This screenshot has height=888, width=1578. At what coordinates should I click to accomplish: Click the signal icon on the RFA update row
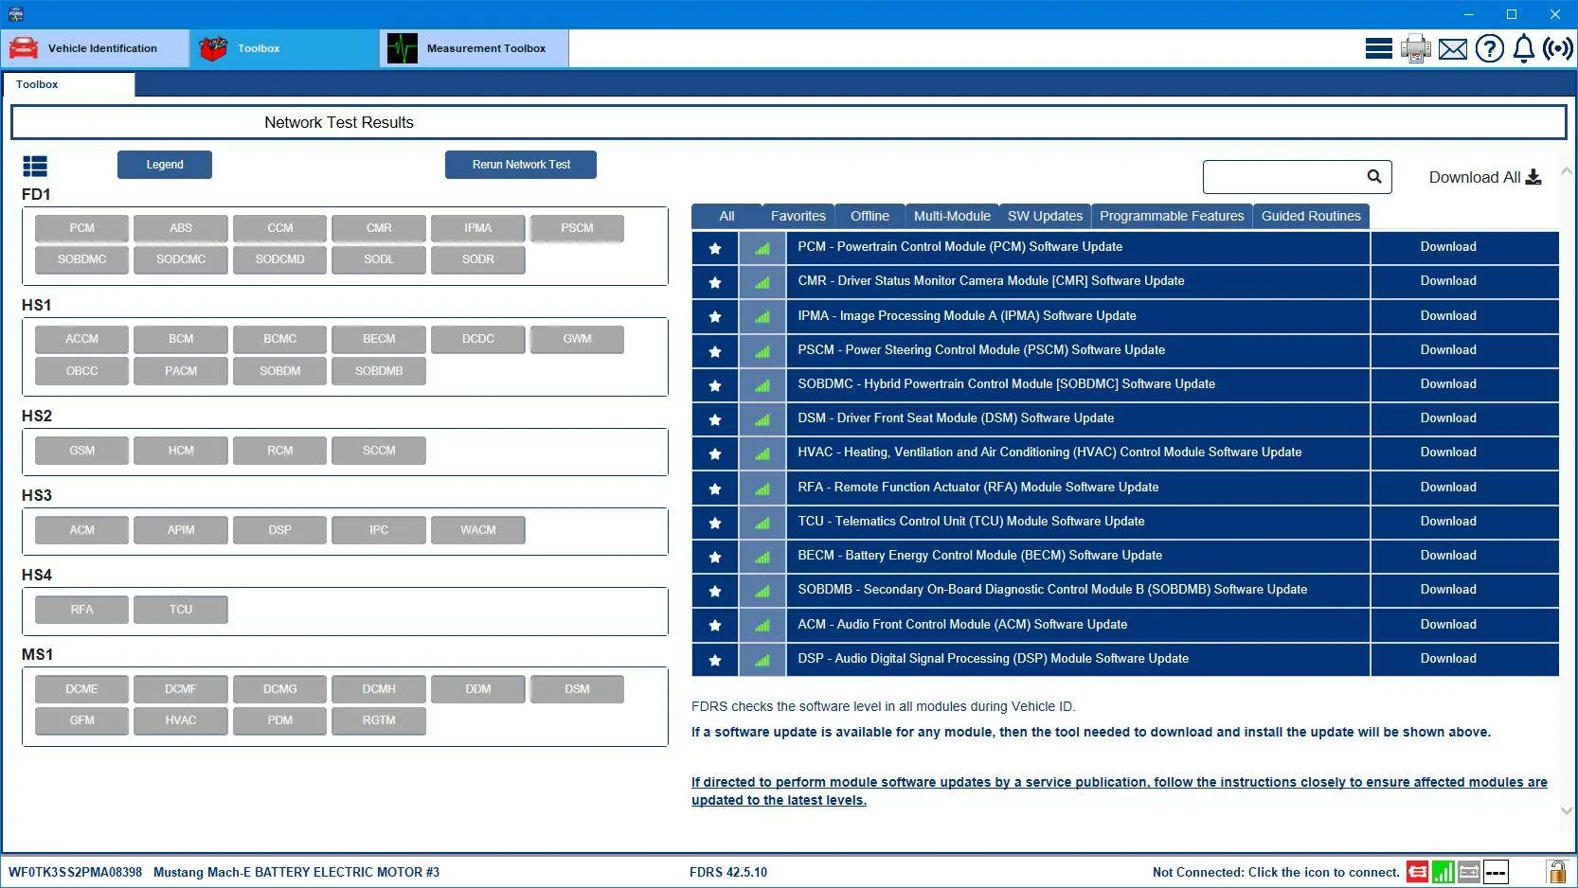point(762,488)
